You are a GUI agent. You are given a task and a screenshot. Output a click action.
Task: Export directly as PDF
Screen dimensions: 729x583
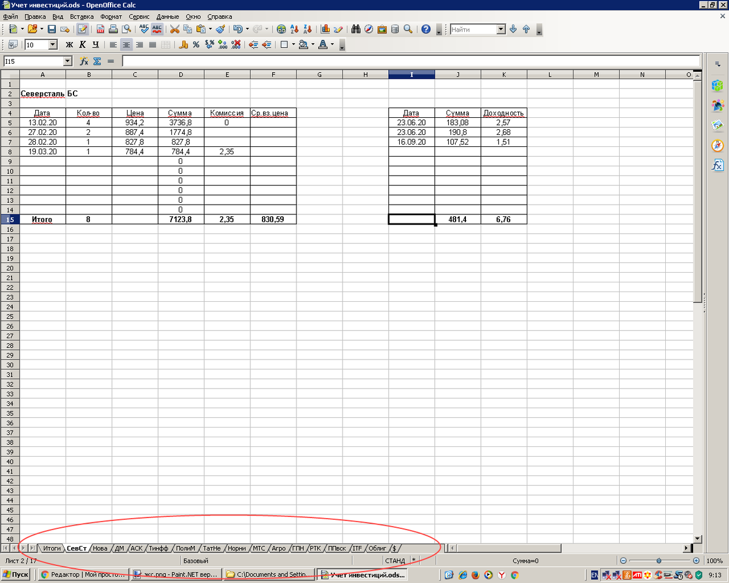(100, 29)
